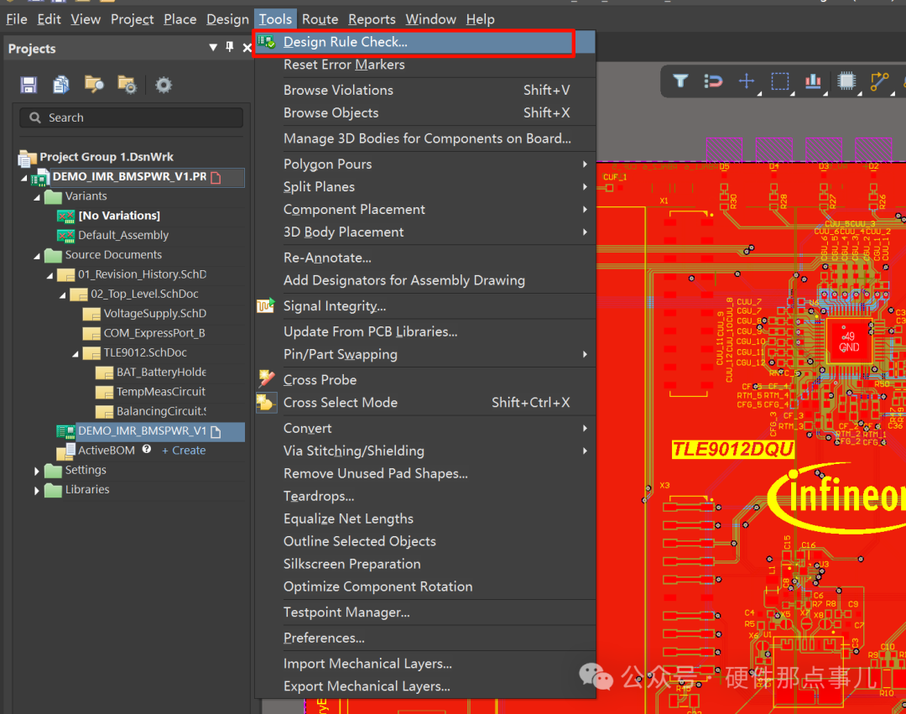Select the move plus tool in PCB toolbar
The width and height of the screenshot is (906, 714).
(x=747, y=81)
